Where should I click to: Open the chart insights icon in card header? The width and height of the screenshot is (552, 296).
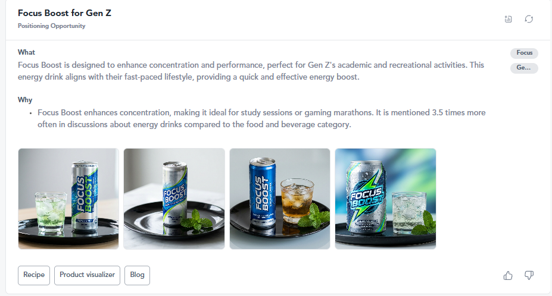[x=508, y=19]
